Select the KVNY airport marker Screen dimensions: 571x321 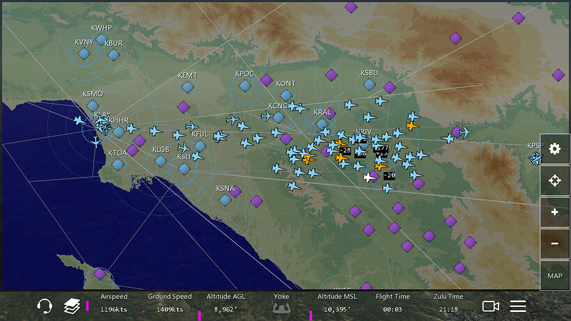pos(84,54)
